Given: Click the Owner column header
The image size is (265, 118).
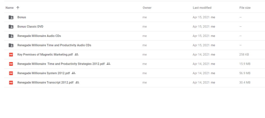Looking at the screenshot, I should 147,8.
